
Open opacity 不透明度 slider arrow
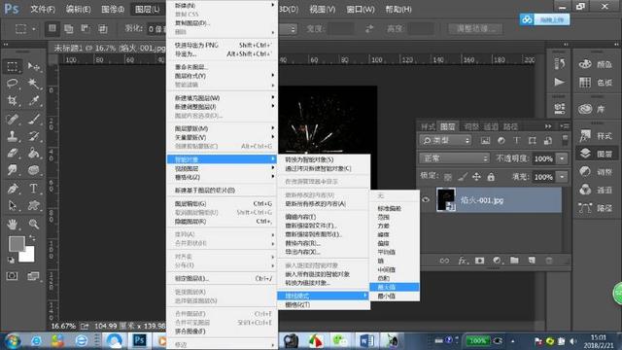coord(562,158)
